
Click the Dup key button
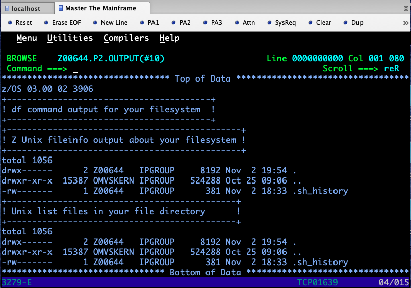point(353,23)
